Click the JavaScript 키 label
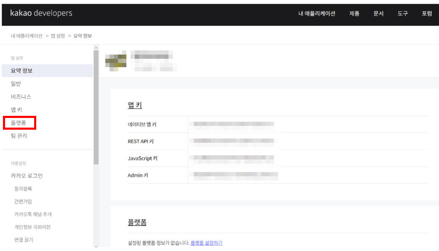This screenshot has height=251, width=439. [142, 158]
